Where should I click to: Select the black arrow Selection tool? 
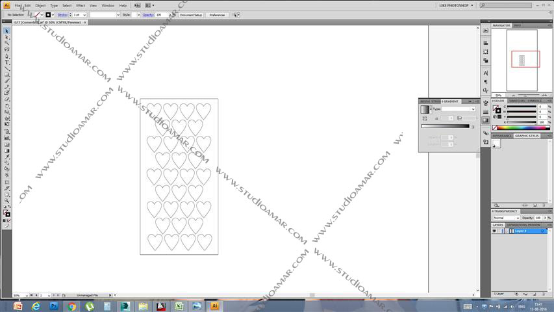(6, 31)
